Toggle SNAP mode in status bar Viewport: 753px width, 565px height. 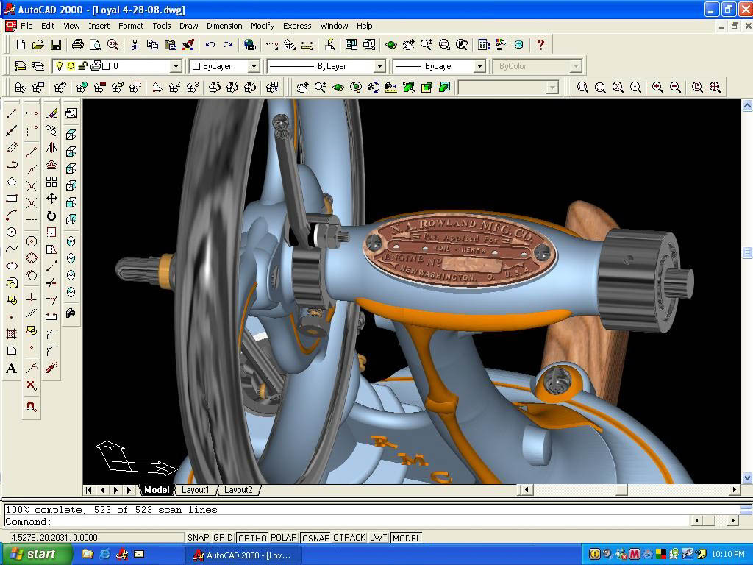tap(198, 538)
